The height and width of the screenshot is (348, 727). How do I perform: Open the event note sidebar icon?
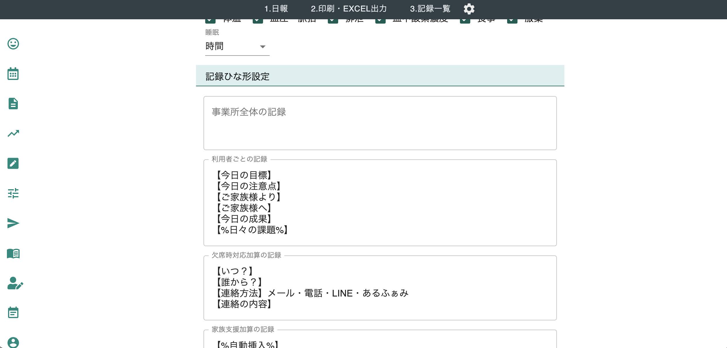click(13, 313)
